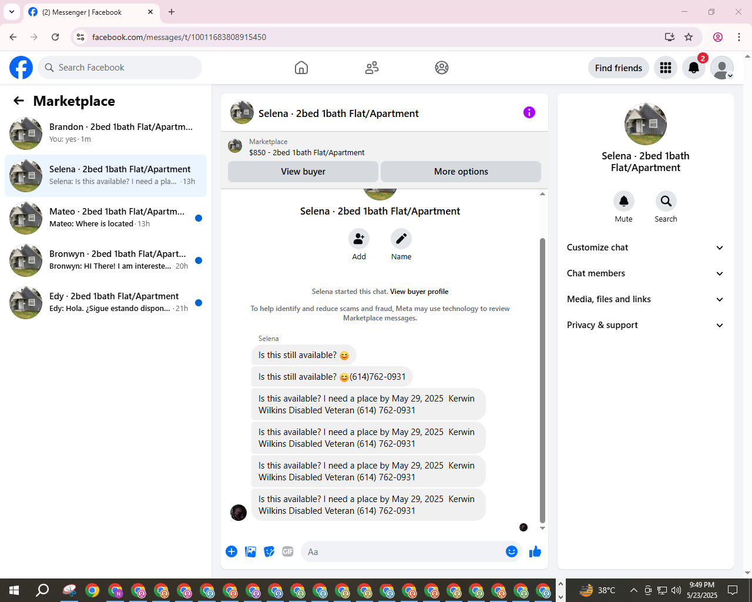
Task: Open the Friends icon in top navigation
Action: 372,68
